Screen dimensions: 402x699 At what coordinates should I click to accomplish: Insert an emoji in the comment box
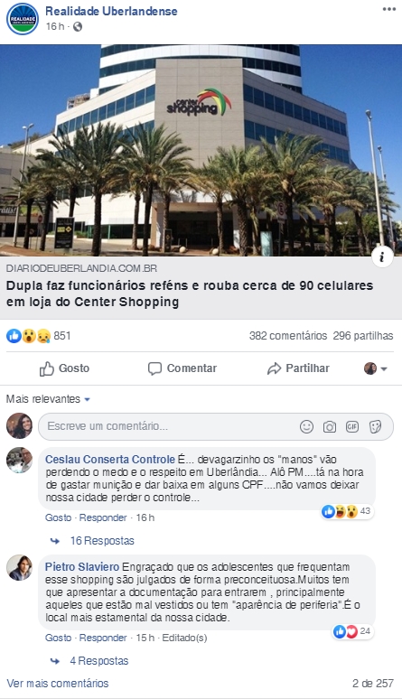pyautogui.click(x=306, y=426)
